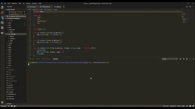
Task: Open the Selection menu
Action: pos(14,3)
